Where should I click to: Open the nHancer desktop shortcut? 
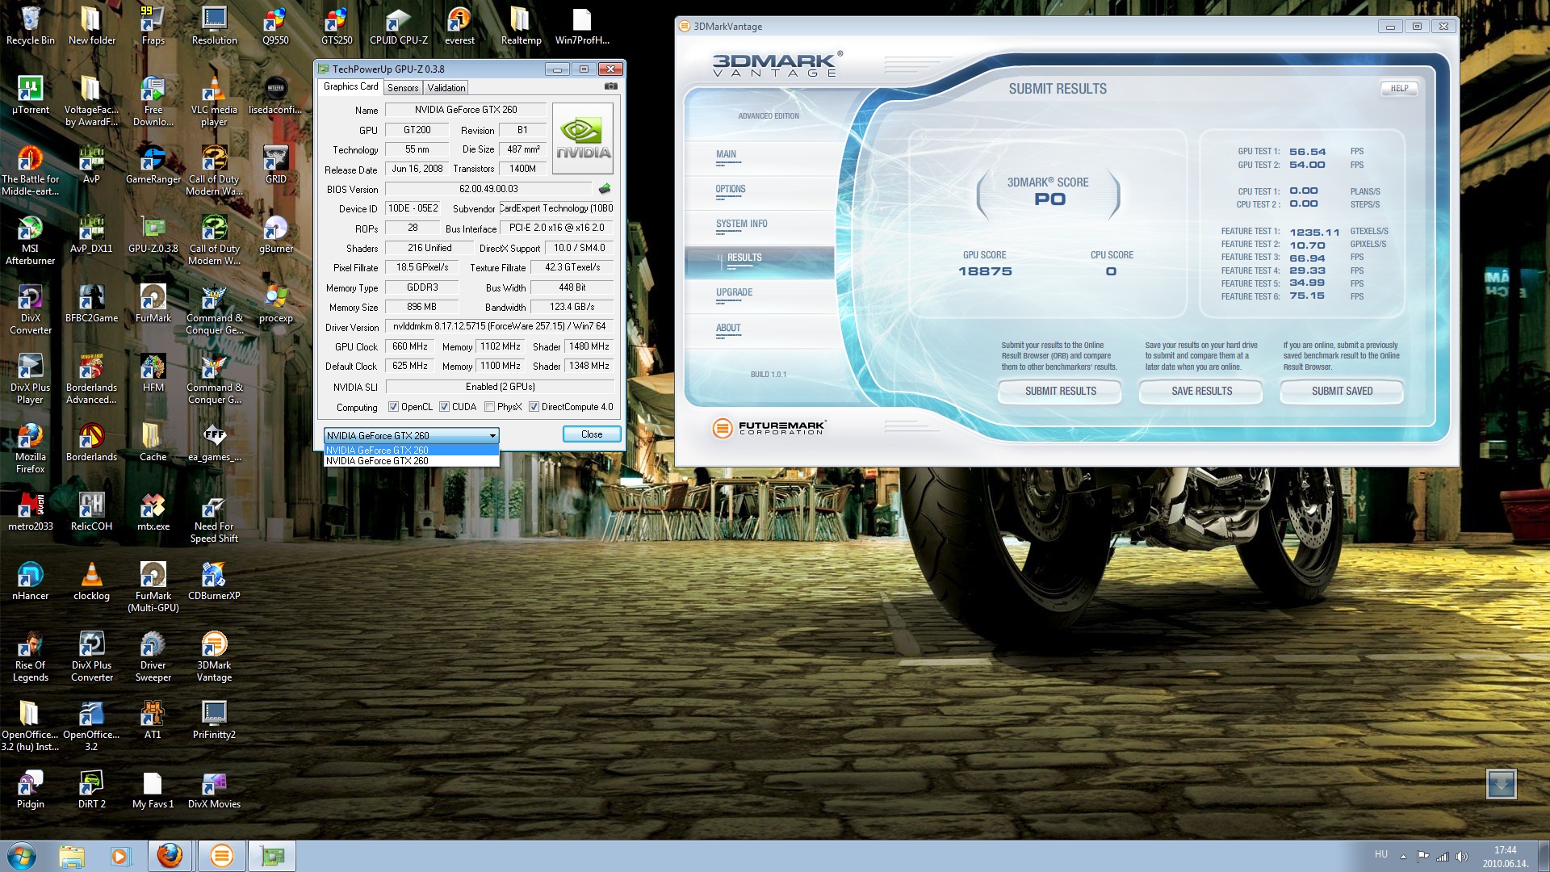click(30, 581)
